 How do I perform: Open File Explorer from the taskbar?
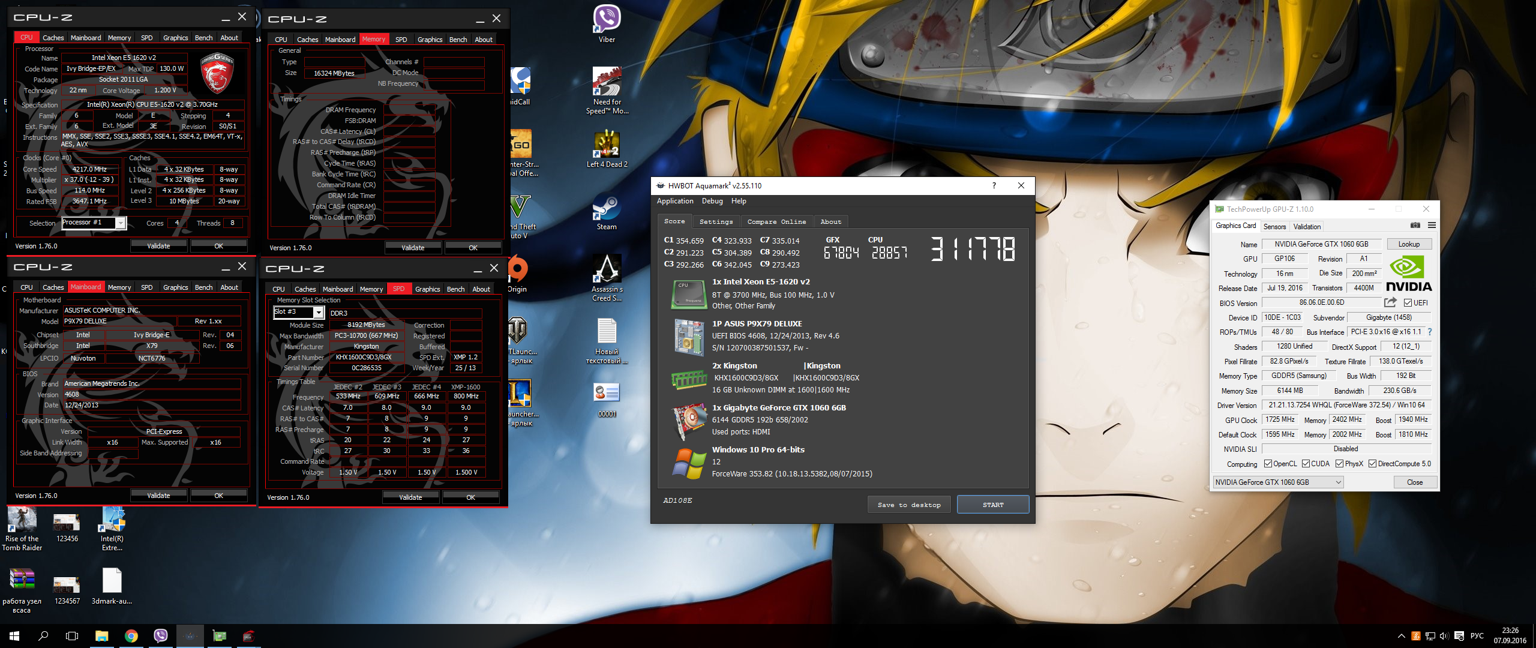[101, 636]
